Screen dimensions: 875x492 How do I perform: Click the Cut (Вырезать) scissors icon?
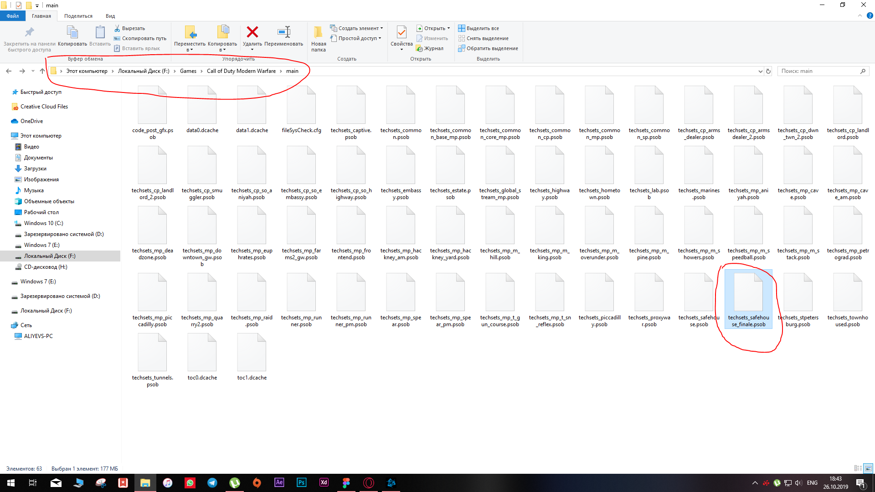click(117, 28)
